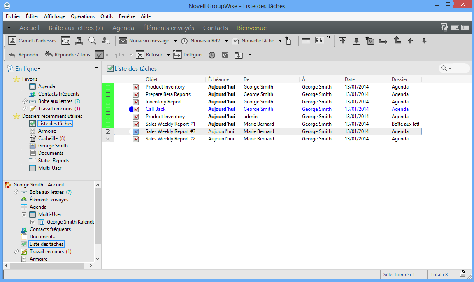Viewport: 474px width, 282px height.
Task: Click the move-to-bottom arrow icon
Action: pyautogui.click(x=356, y=41)
